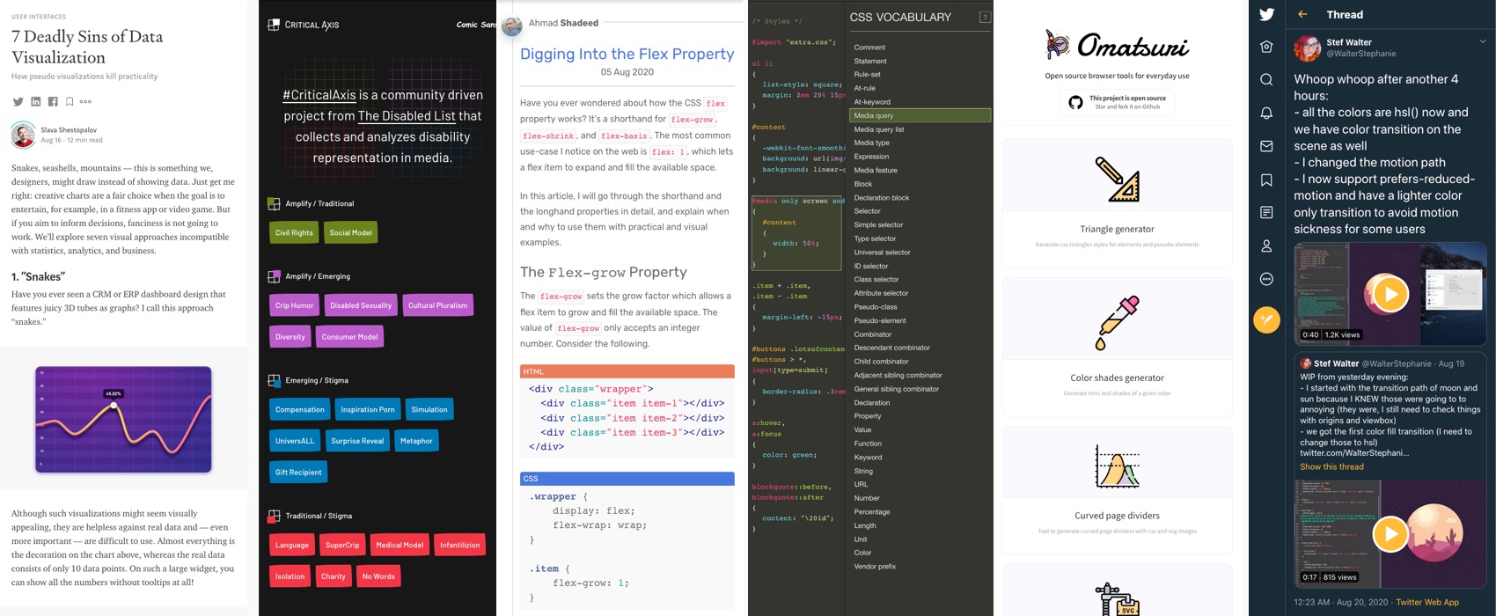Bookmark the 7 Deadly Sins article
1496x616 pixels.
tap(70, 102)
